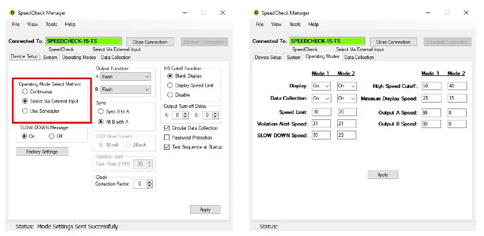
Task: Toggle Circular Data Collection checkbox
Action: click(x=167, y=128)
